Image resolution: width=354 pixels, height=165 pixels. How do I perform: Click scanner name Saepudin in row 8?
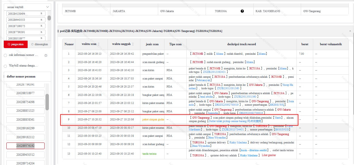coord(213,113)
